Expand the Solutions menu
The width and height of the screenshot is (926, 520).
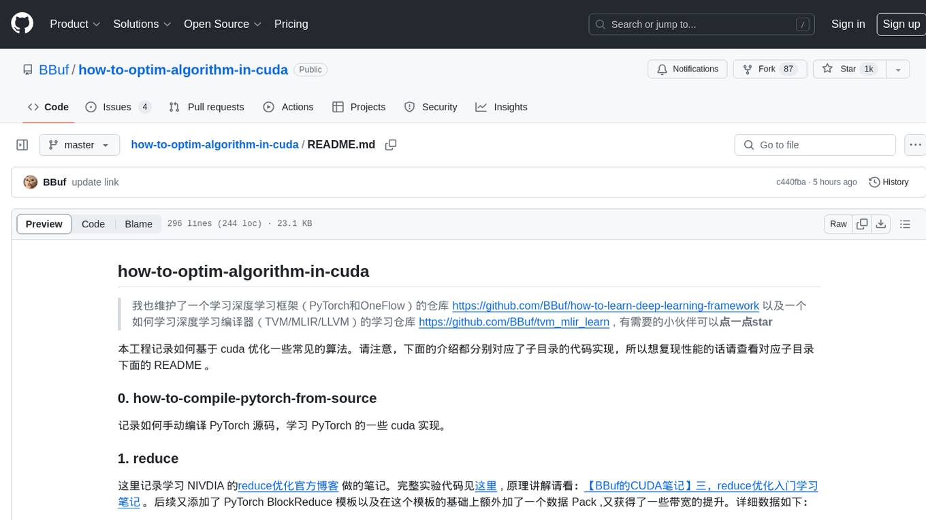click(x=142, y=24)
